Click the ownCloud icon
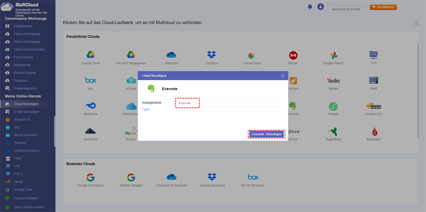Image resolution: width=426 pixels, height=212 pixels. tap(91, 131)
